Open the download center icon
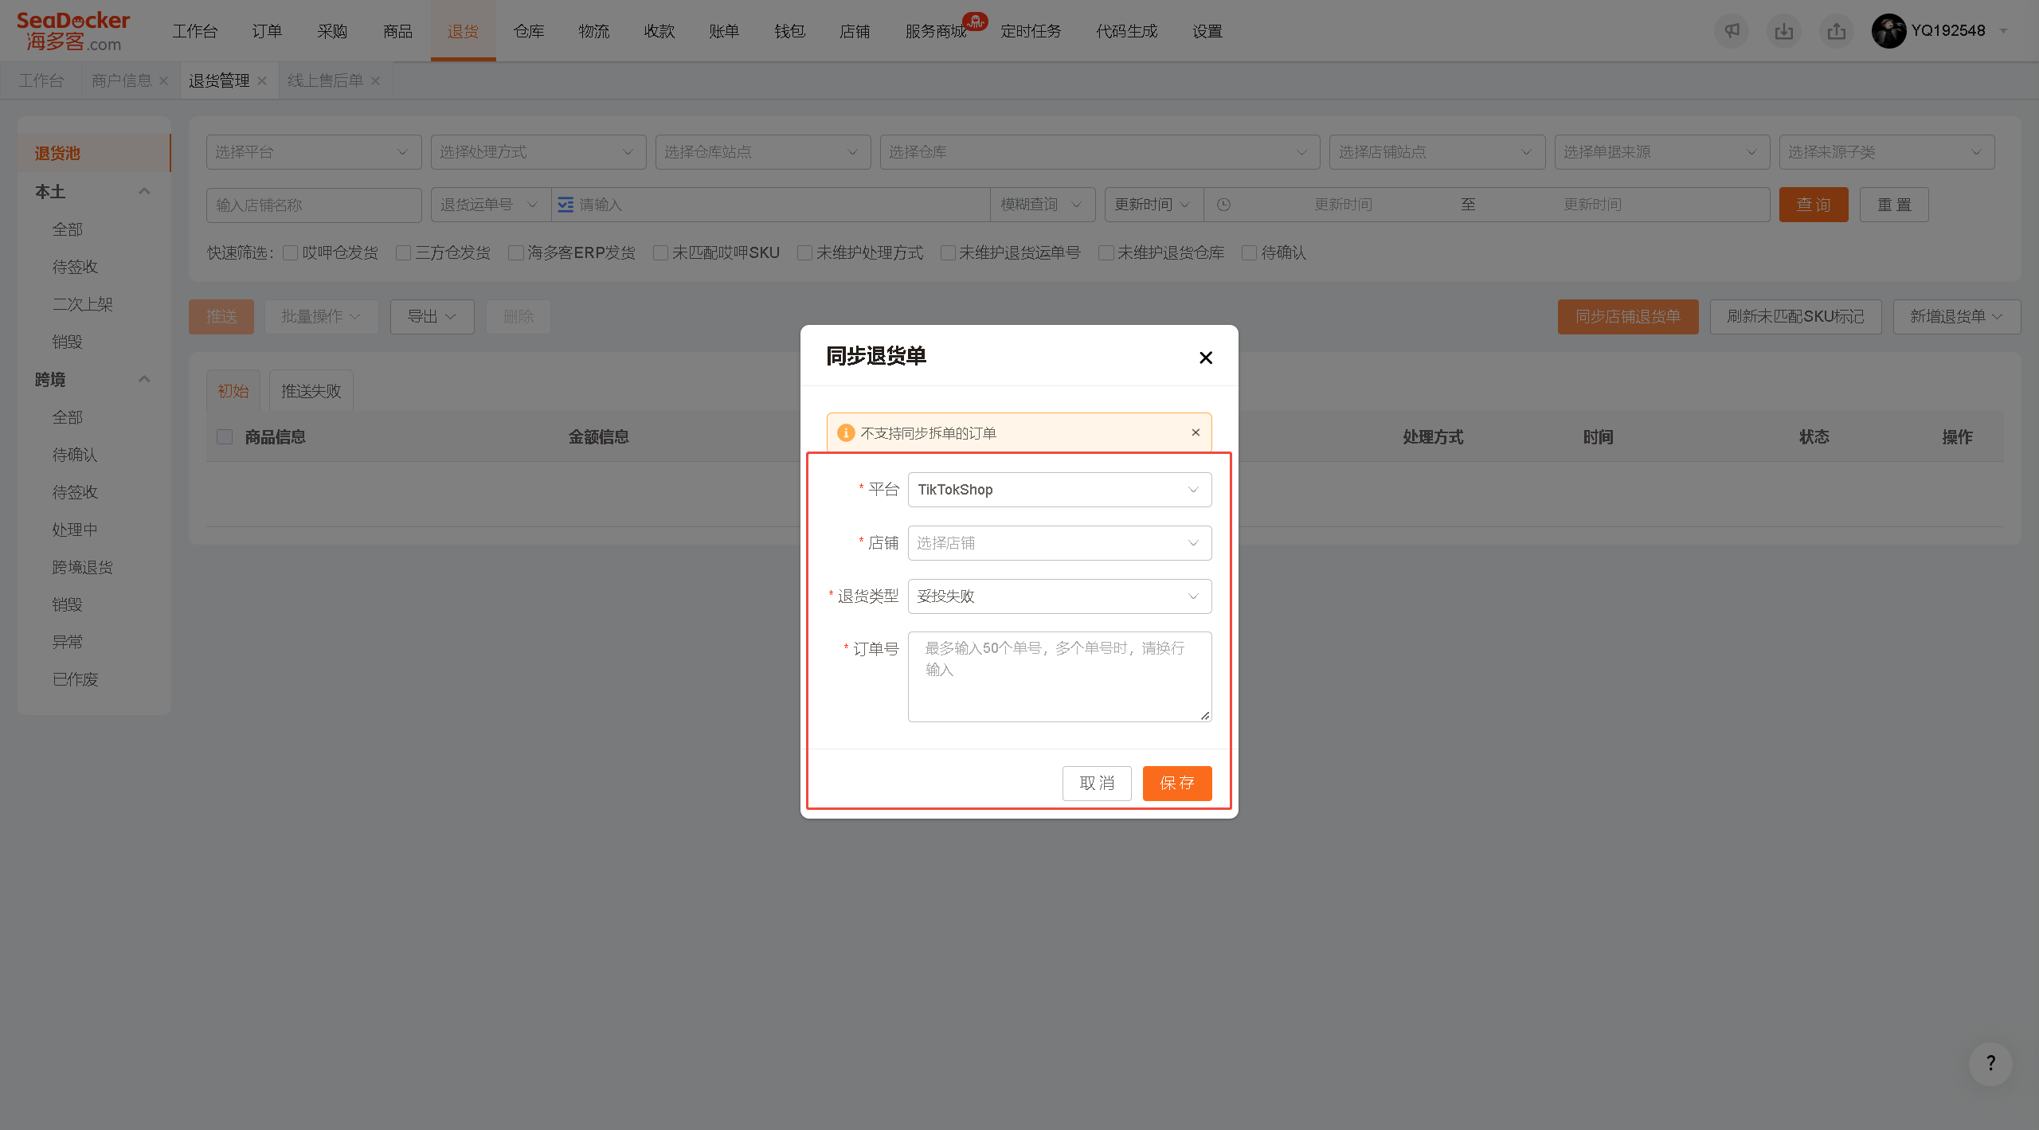 tap(1784, 31)
